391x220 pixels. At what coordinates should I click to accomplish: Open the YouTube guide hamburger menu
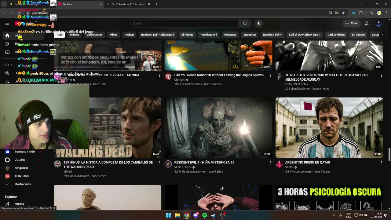(7, 23)
